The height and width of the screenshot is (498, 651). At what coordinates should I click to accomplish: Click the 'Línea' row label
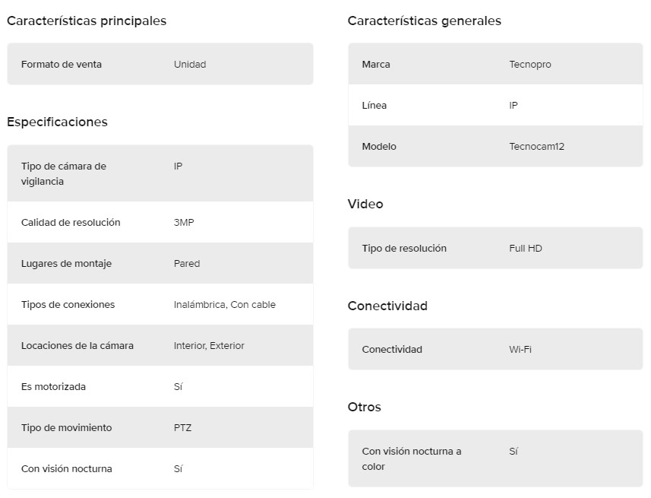[x=374, y=106]
